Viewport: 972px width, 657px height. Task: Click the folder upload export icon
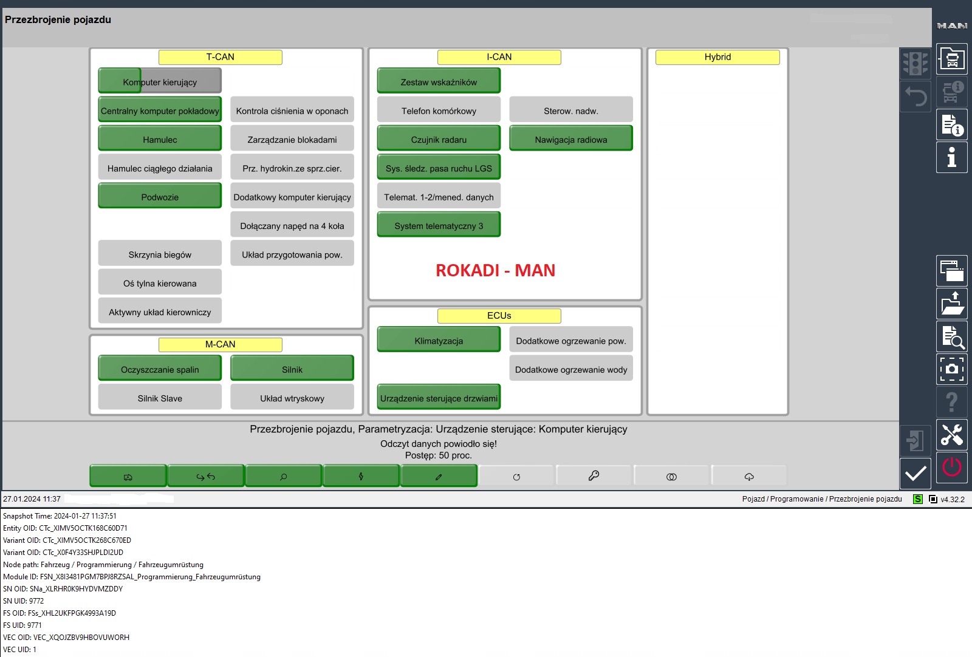951,304
